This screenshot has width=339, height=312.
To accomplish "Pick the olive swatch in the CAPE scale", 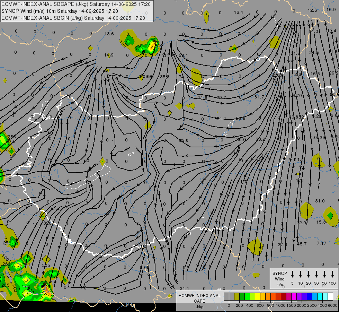I will [237, 297].
